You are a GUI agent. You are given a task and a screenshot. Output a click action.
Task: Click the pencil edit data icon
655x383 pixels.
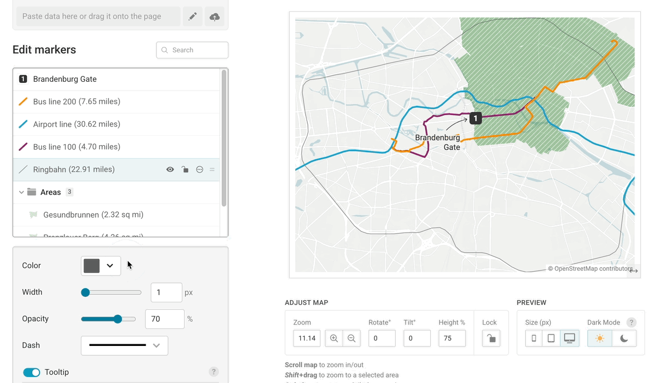click(x=192, y=16)
